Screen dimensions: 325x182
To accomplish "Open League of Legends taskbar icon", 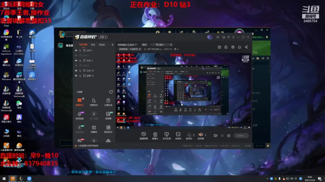I will click(21, 179).
